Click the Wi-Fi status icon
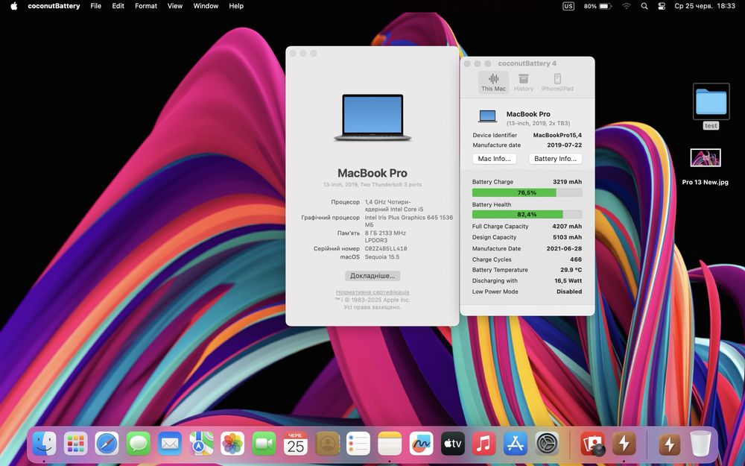 [627, 6]
